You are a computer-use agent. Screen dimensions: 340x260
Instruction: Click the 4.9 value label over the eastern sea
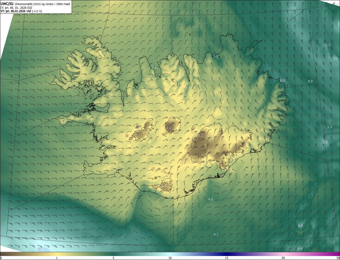[310, 81]
